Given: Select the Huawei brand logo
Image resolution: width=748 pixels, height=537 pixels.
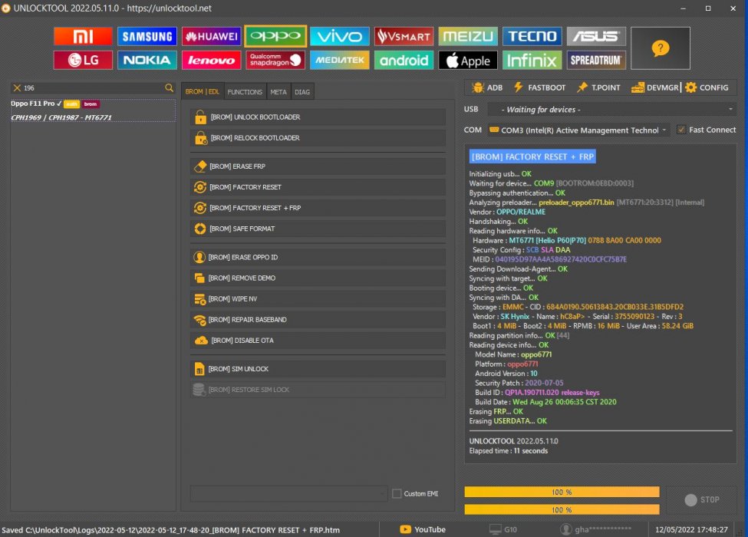Looking at the screenshot, I should tap(211, 36).
